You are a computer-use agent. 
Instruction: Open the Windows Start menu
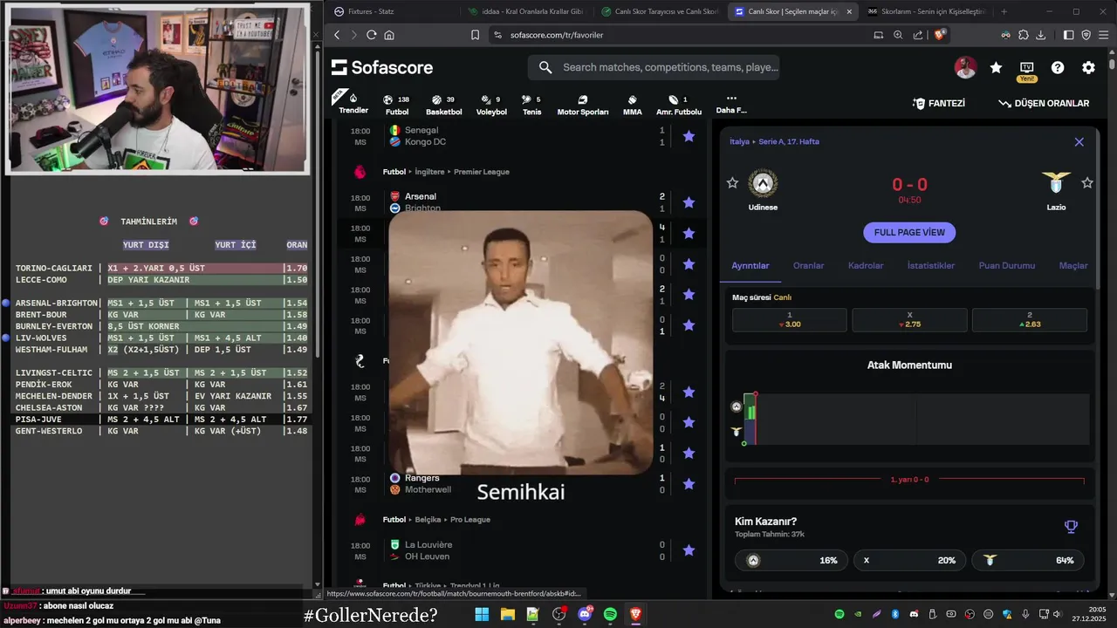coord(482,614)
